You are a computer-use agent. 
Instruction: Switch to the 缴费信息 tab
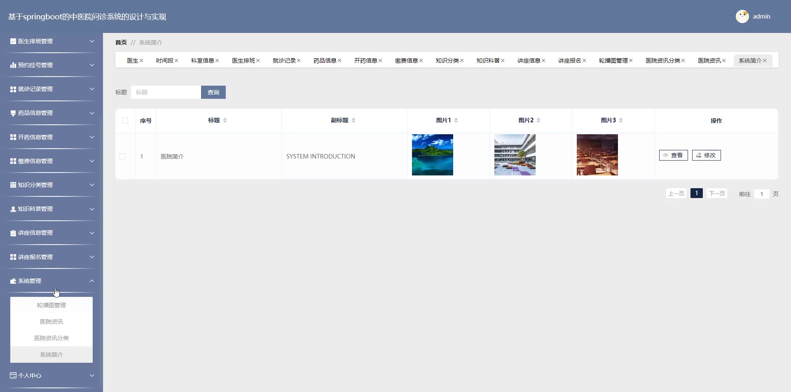point(407,61)
